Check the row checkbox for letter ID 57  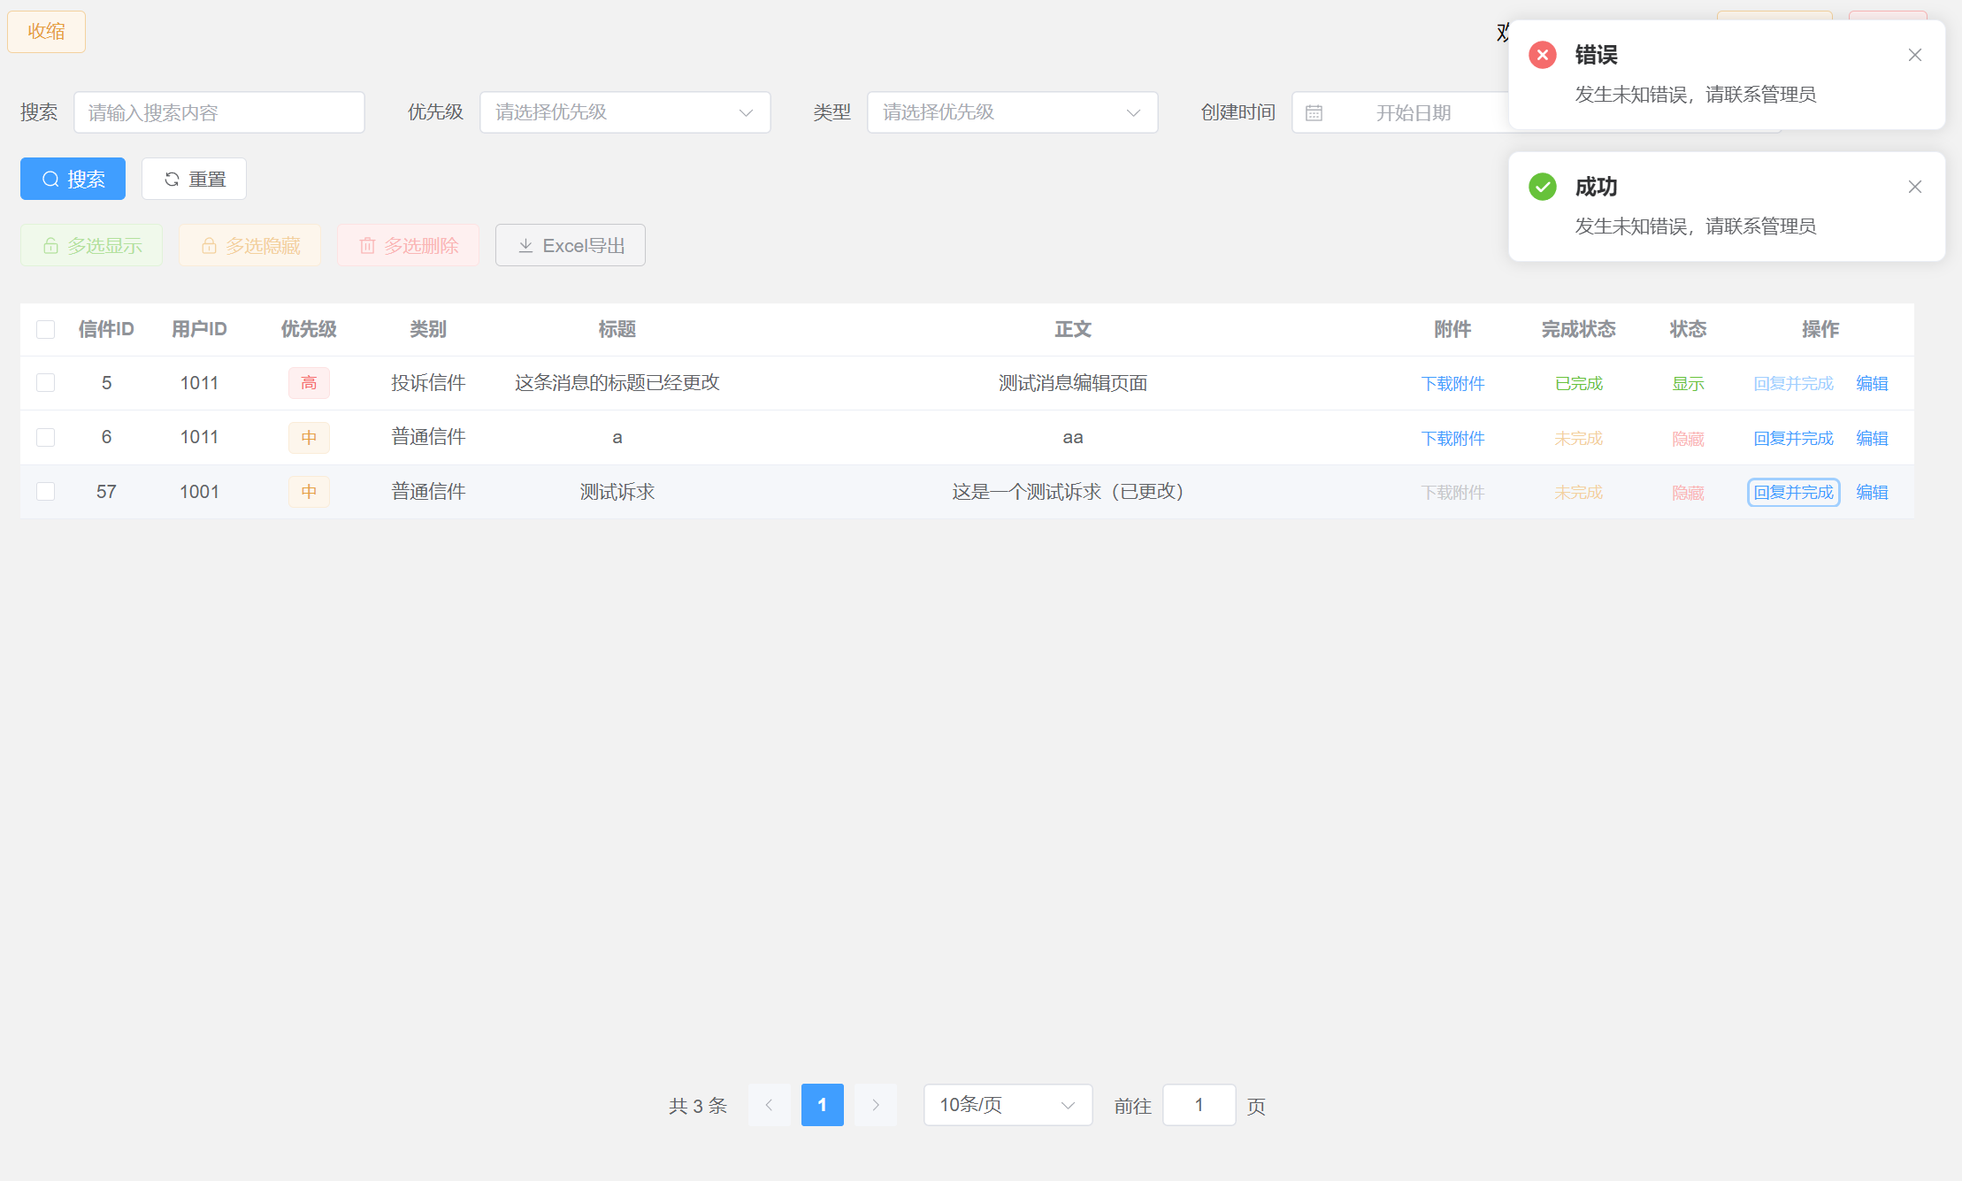(45, 492)
